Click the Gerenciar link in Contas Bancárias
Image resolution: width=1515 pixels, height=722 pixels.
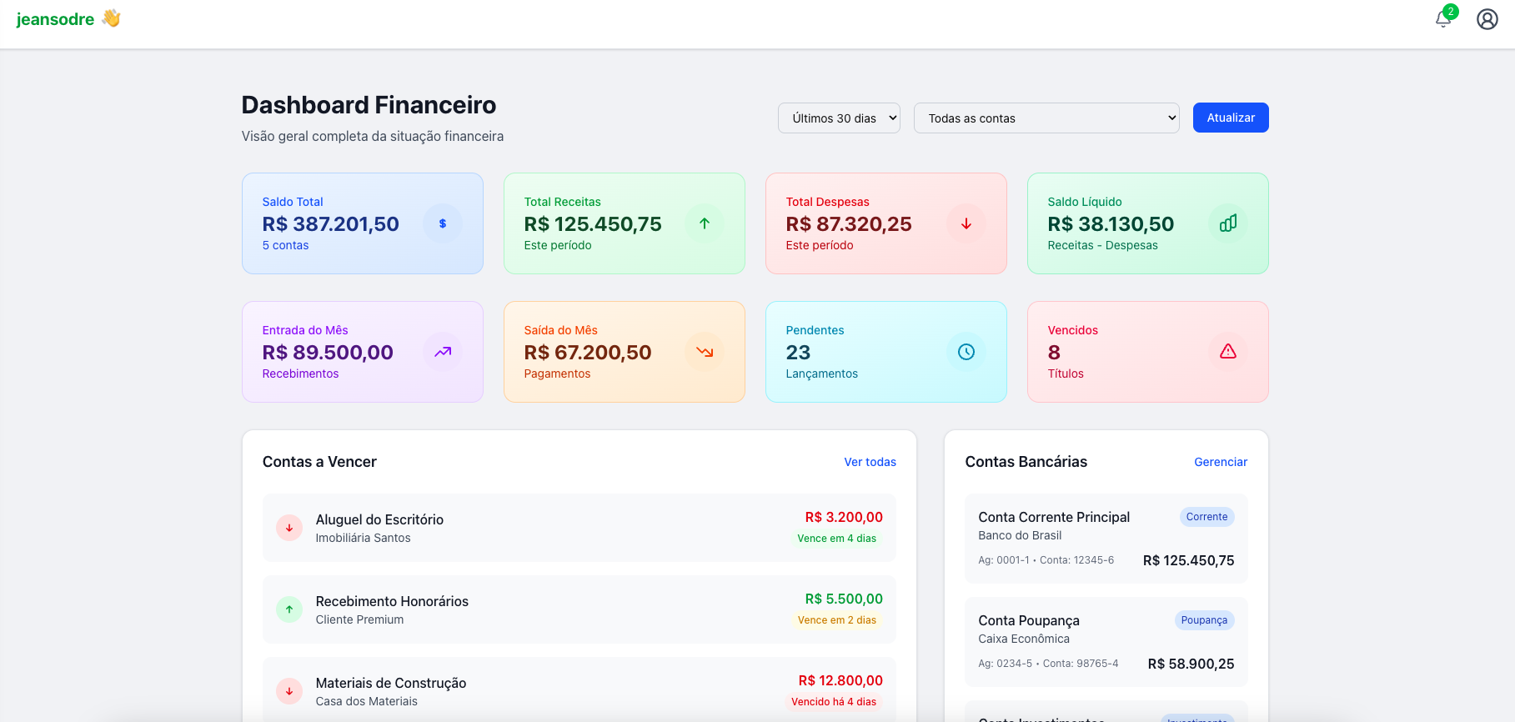coord(1220,462)
